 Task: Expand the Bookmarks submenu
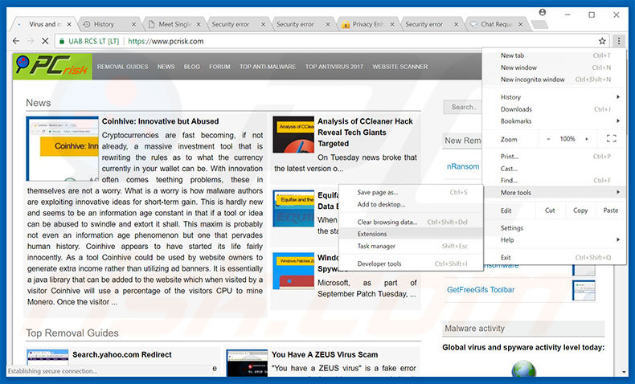tap(555, 121)
